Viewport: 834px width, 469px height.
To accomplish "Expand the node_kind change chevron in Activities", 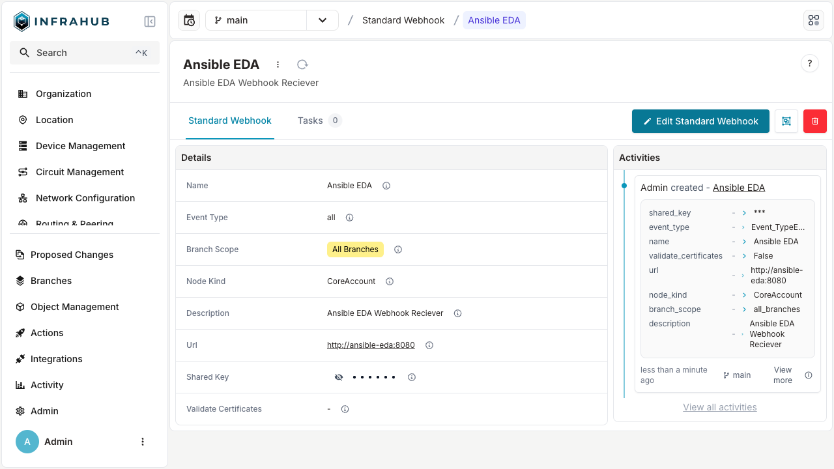I will [x=745, y=294].
